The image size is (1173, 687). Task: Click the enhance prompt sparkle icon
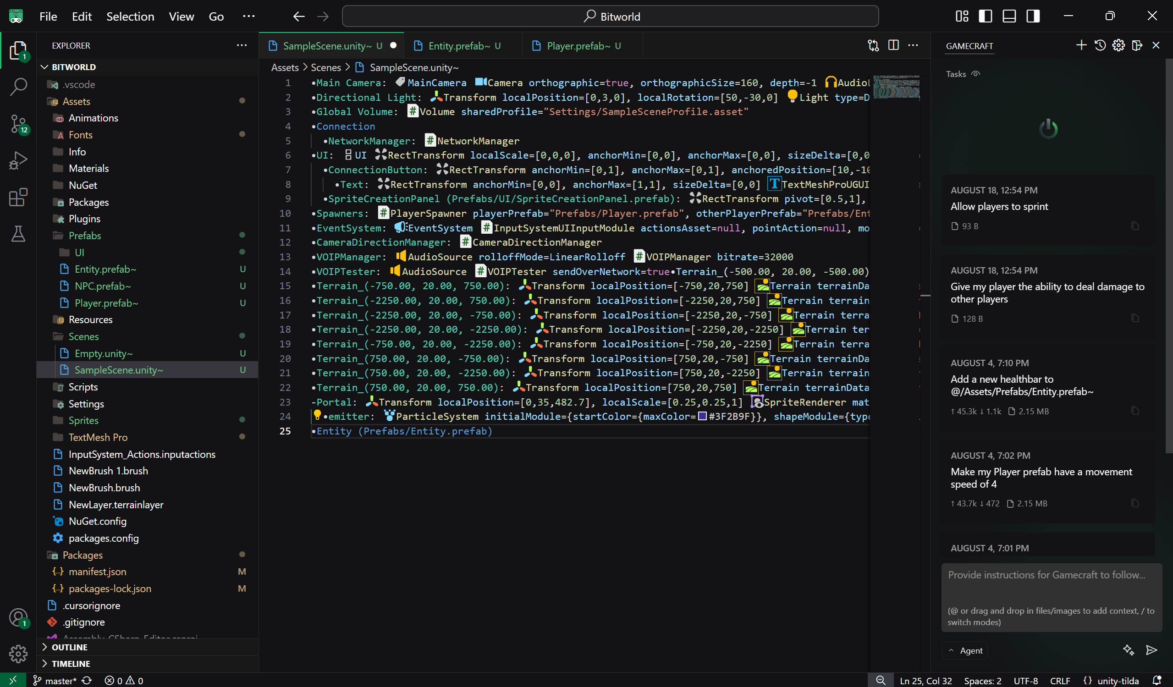coord(1129,650)
